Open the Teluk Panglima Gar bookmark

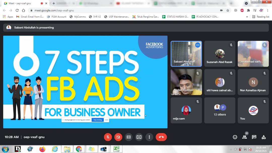[146, 17]
